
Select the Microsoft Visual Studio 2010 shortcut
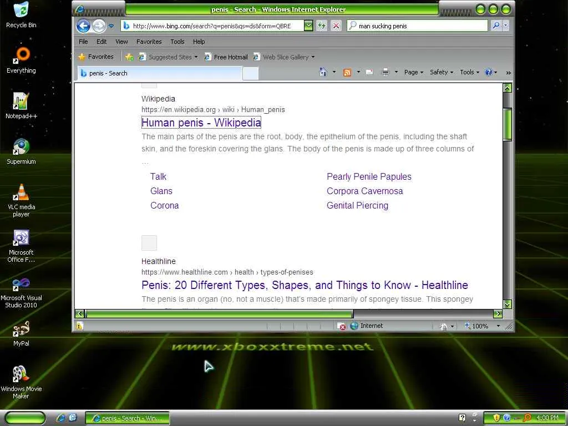pyautogui.click(x=21, y=293)
